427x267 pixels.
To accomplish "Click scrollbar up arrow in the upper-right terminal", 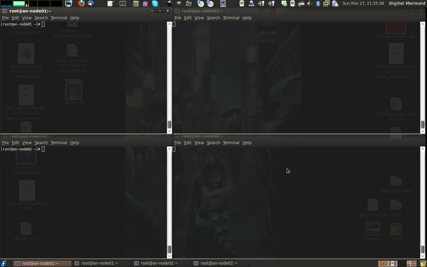I will coord(423,24).
